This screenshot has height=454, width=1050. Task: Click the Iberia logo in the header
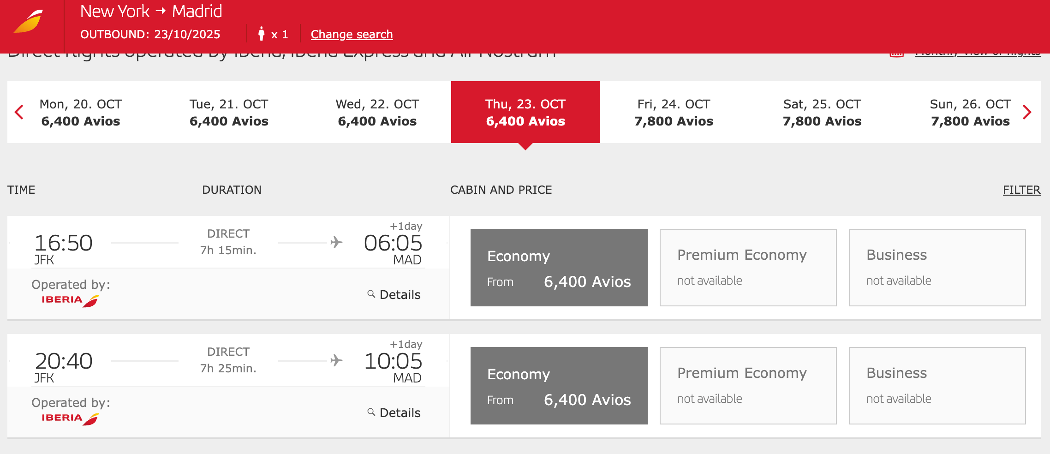tap(29, 22)
